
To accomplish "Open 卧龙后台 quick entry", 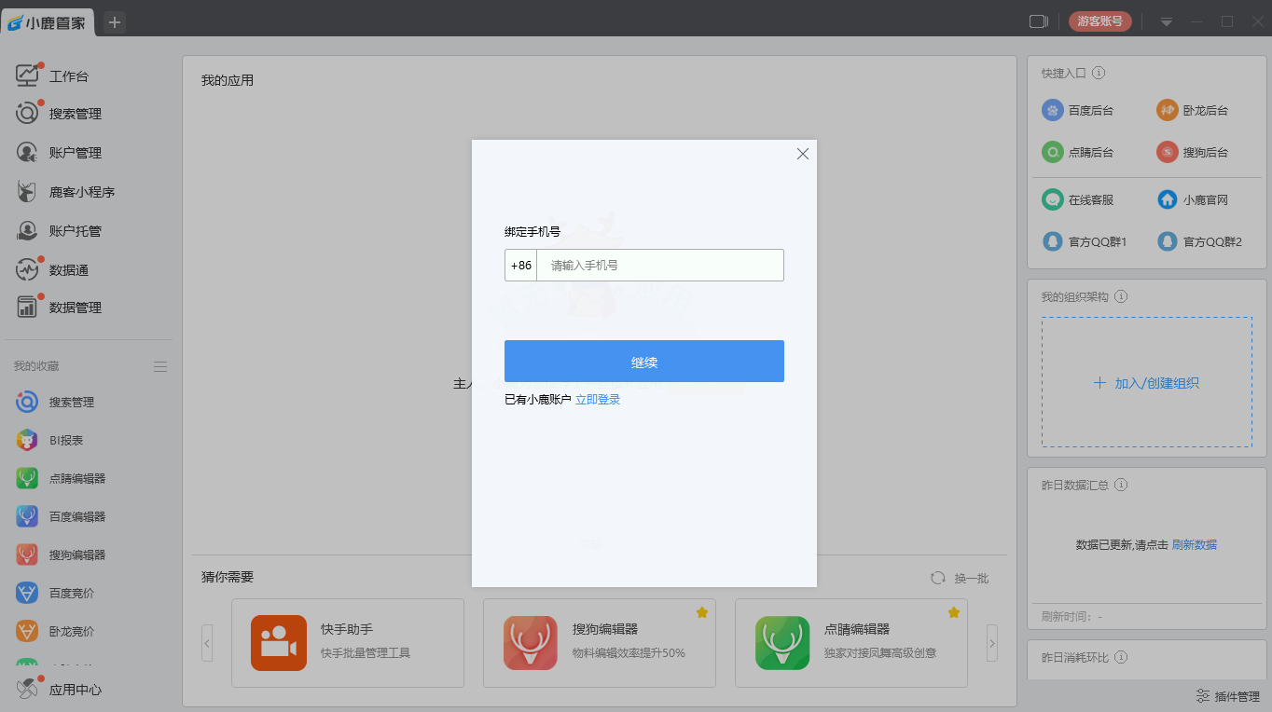I will (x=1192, y=110).
